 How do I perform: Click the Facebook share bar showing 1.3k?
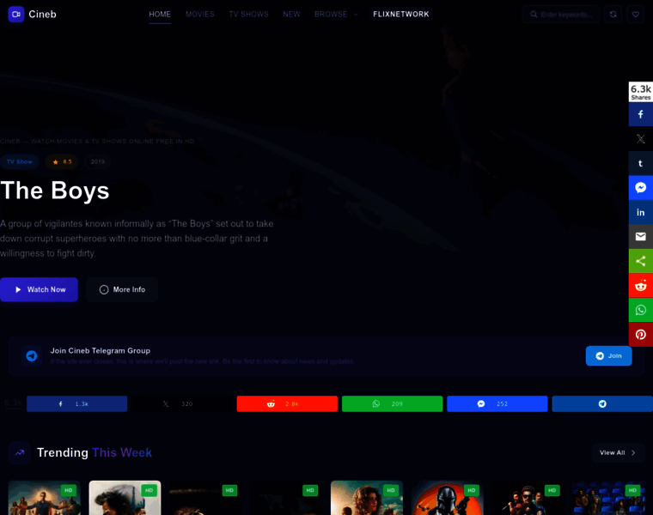77,404
